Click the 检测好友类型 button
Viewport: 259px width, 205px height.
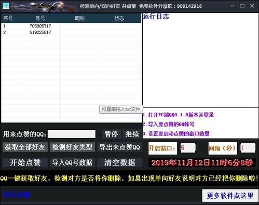click(x=73, y=147)
